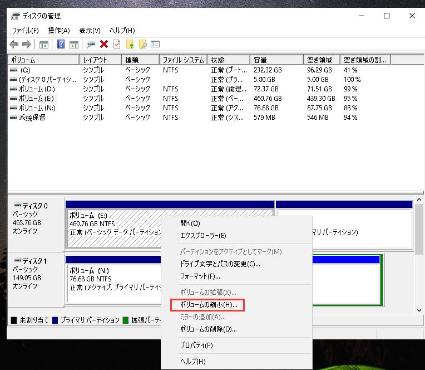
Task: Sort by 空き領域 column header
Action: [322, 60]
